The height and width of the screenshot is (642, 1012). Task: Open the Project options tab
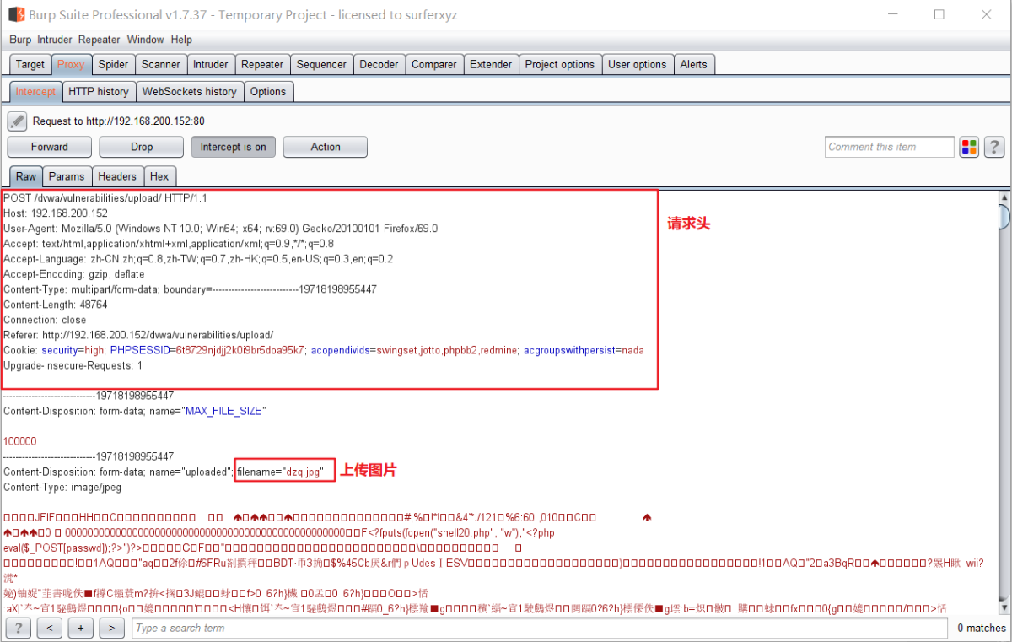tap(560, 64)
